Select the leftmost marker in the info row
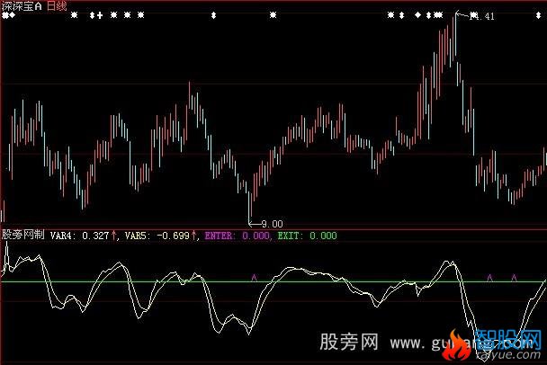Viewport: 547px width, 365px height. pyautogui.click(x=4, y=15)
